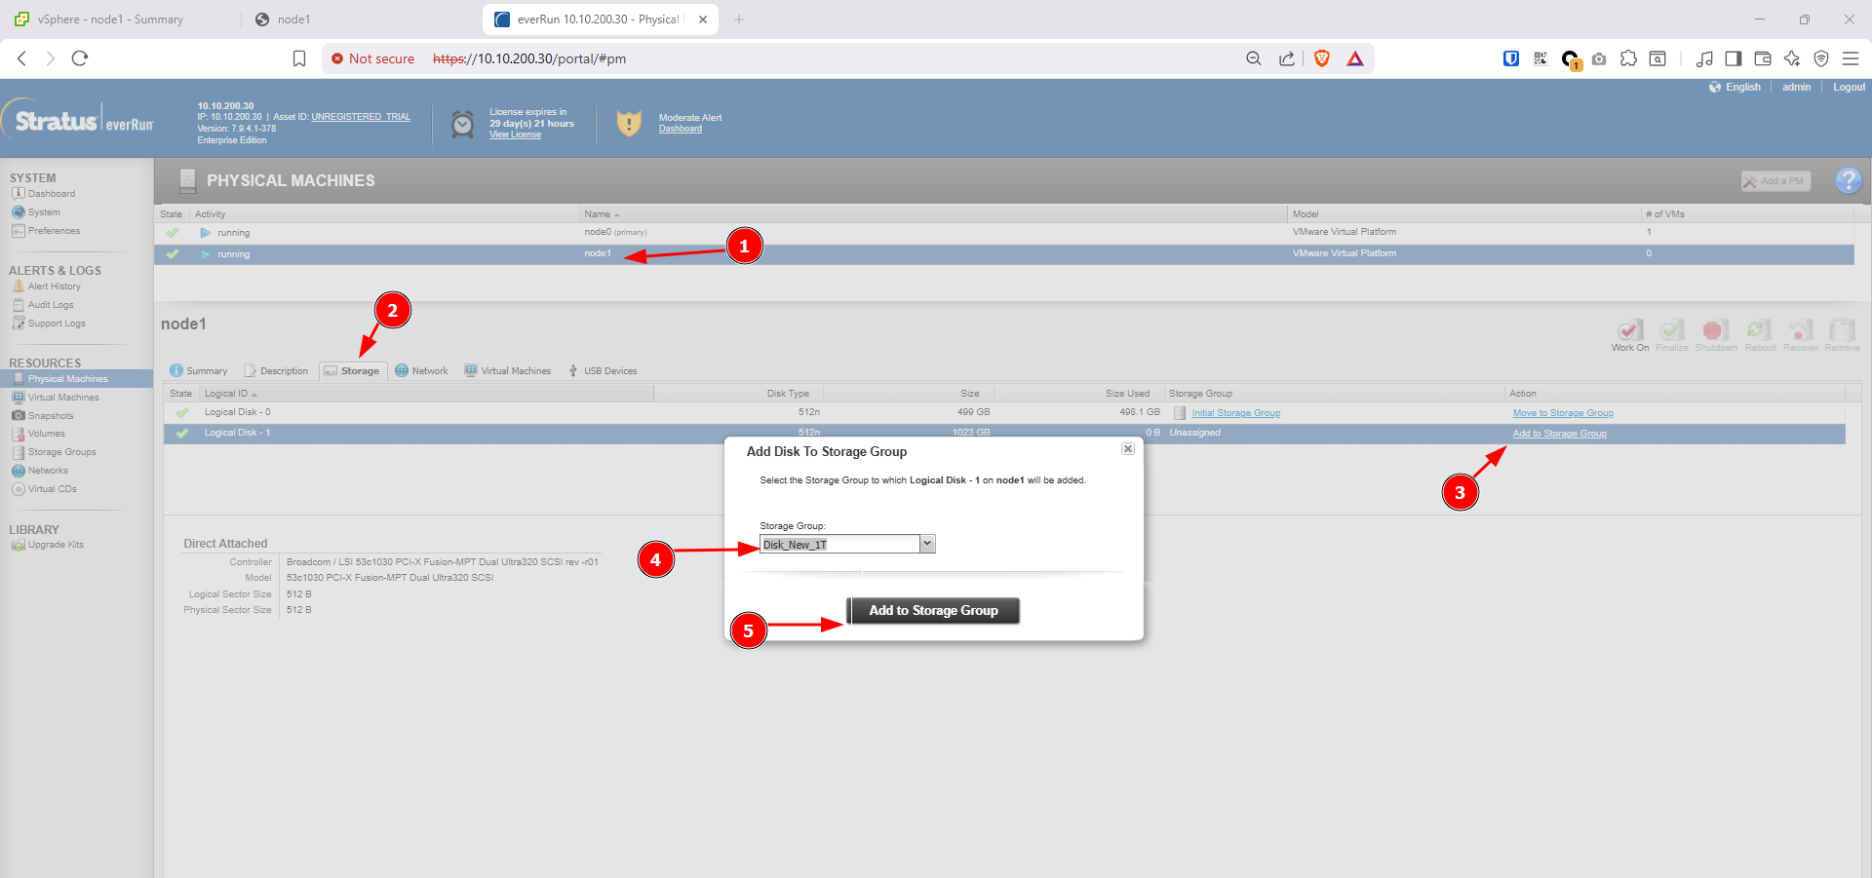Open Storage Groups in sidebar

(61, 452)
